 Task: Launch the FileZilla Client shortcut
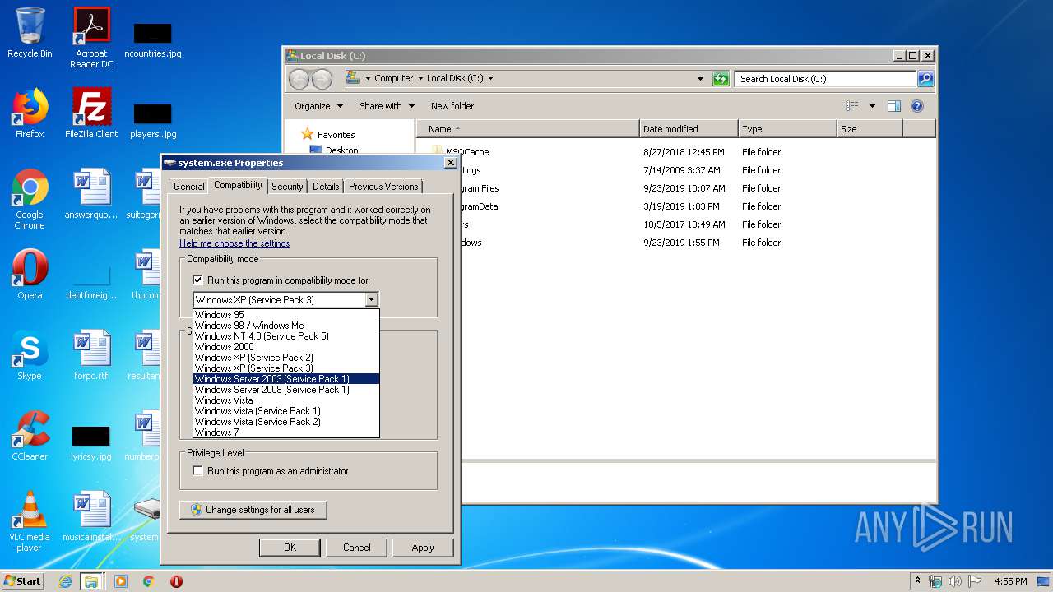point(91,113)
